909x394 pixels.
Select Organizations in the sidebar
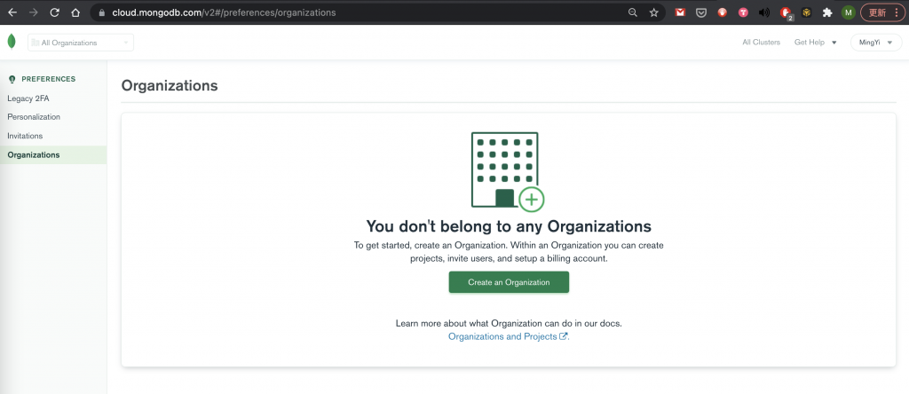[x=53, y=154]
